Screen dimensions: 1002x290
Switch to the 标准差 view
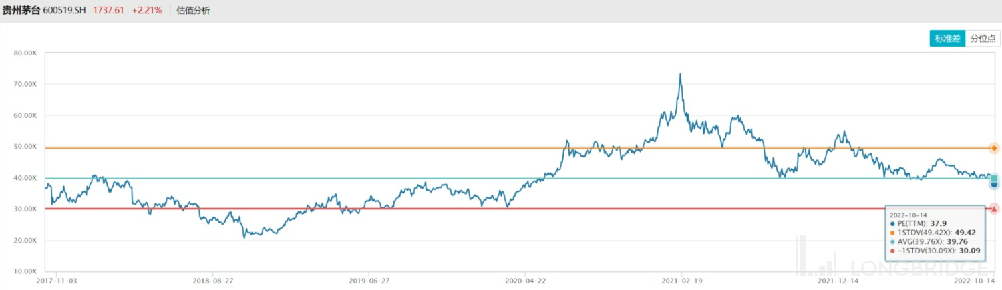(947, 39)
